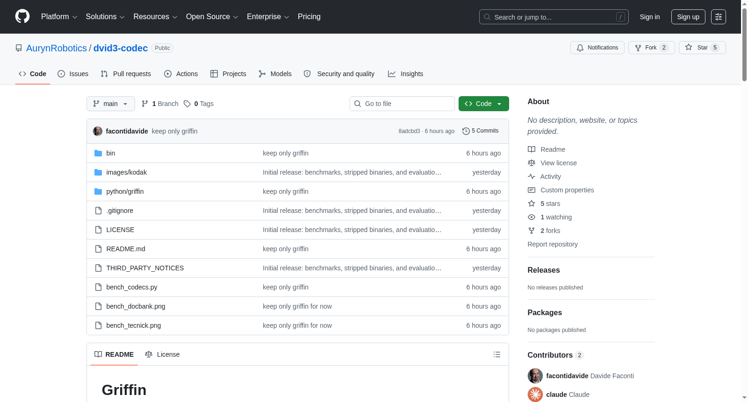Open the appearance settings icon button

click(x=719, y=17)
